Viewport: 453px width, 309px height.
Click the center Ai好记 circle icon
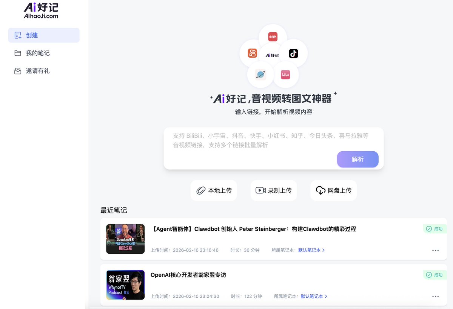click(x=272, y=55)
